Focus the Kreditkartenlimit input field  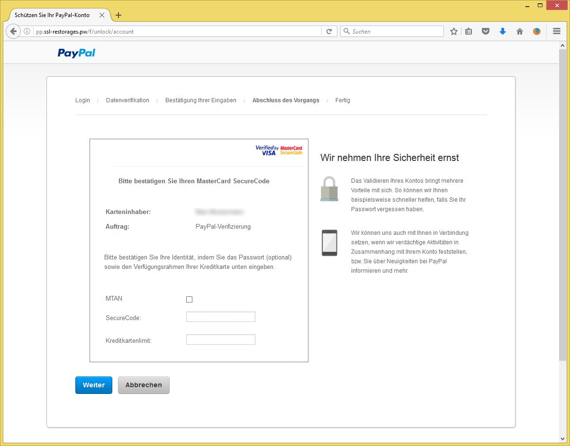pyautogui.click(x=221, y=339)
